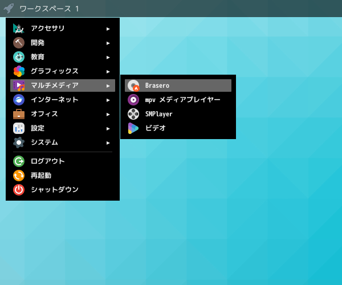
Task: Click the SMPlayer film reel icon
Action: coord(133,114)
